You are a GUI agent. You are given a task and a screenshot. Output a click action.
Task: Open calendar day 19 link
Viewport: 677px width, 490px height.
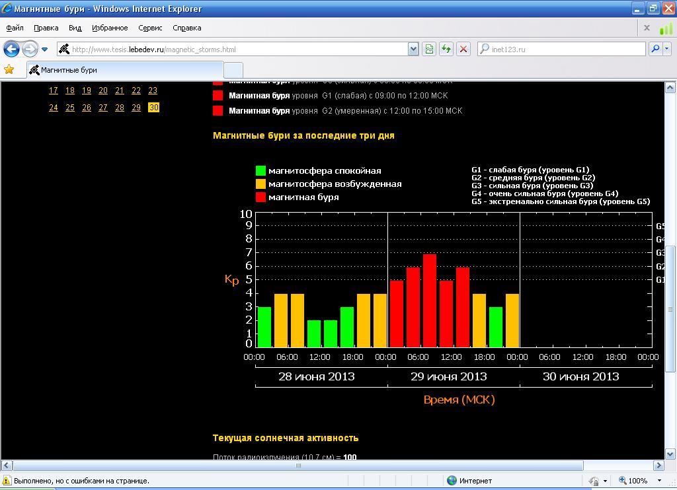(x=87, y=90)
